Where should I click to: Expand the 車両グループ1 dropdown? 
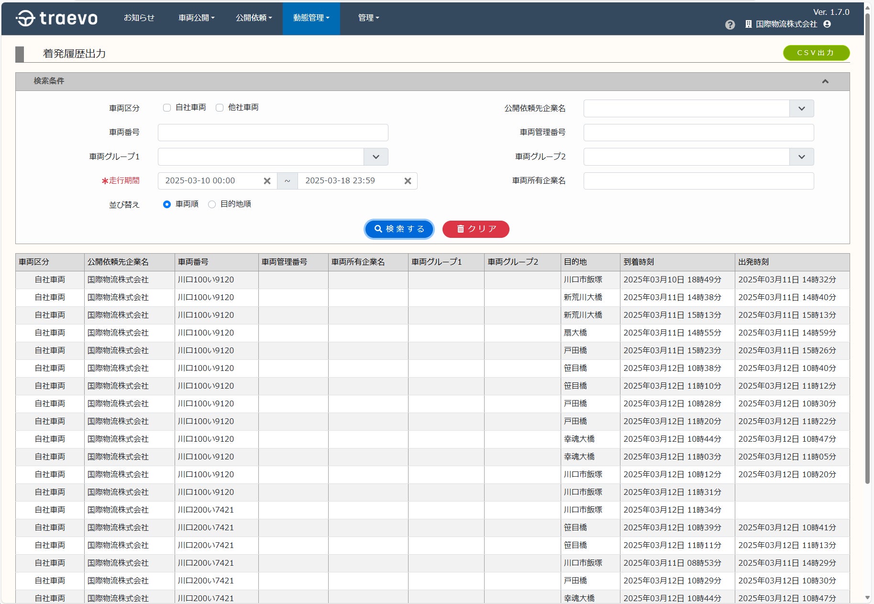click(376, 157)
